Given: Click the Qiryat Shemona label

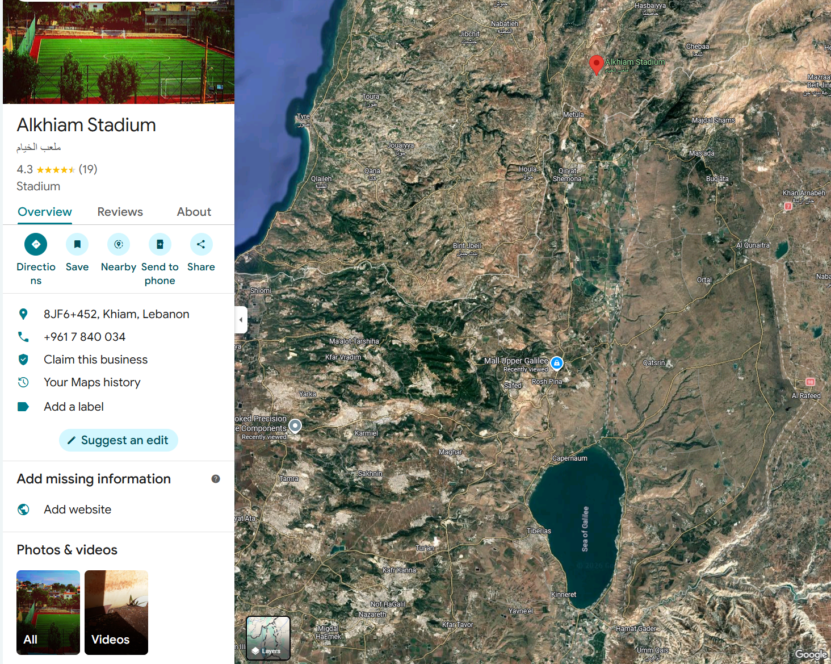Looking at the screenshot, I should (567, 175).
